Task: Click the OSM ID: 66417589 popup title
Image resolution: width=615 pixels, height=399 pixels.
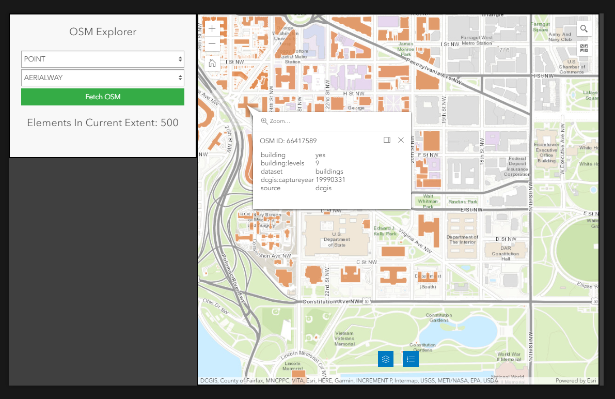Action: coord(288,141)
